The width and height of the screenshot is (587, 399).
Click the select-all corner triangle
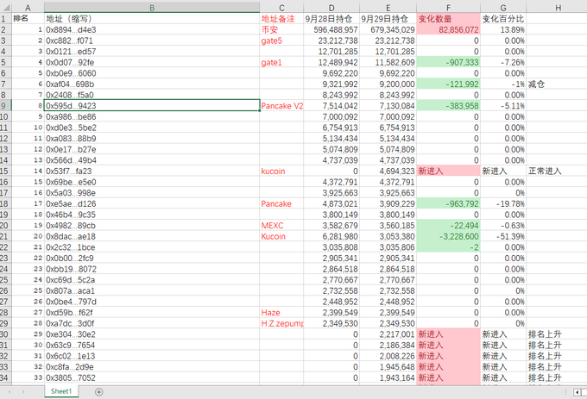point(6,7)
